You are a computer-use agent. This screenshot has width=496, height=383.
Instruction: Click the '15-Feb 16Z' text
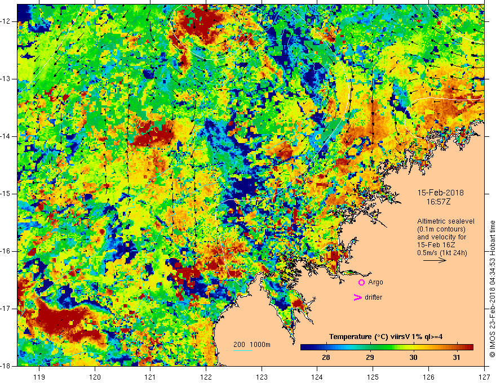[x=436, y=245]
